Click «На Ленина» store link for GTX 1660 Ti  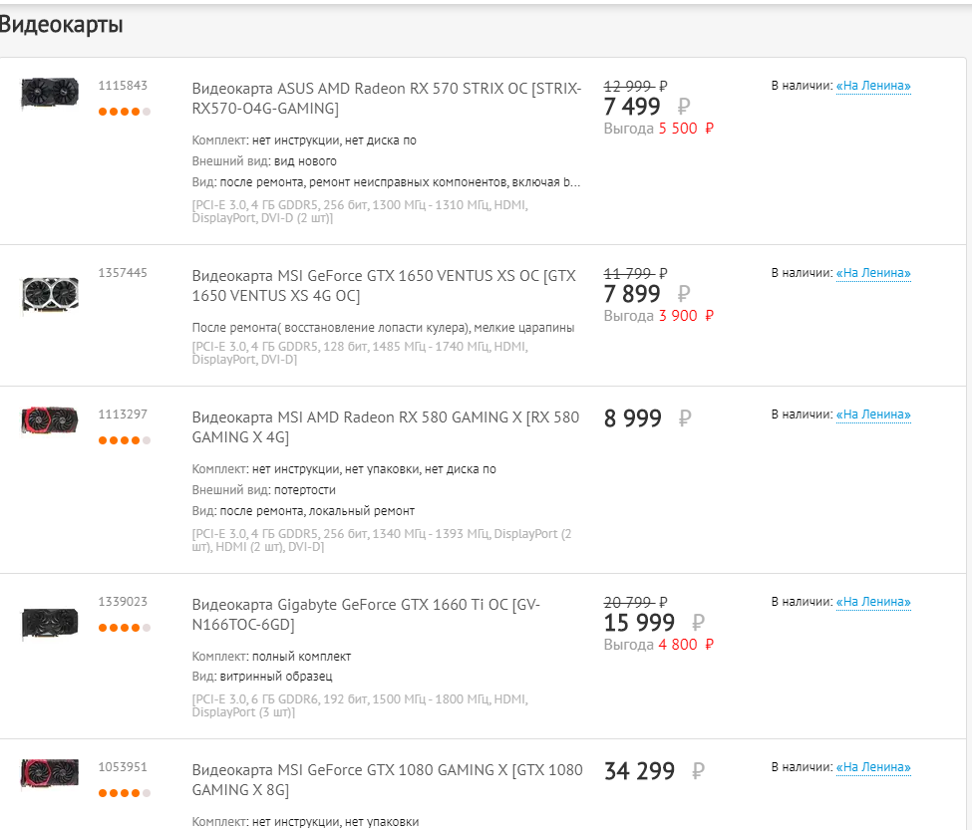tap(873, 602)
